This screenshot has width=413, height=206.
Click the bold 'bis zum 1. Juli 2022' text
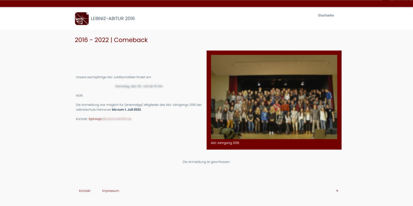pos(126,110)
